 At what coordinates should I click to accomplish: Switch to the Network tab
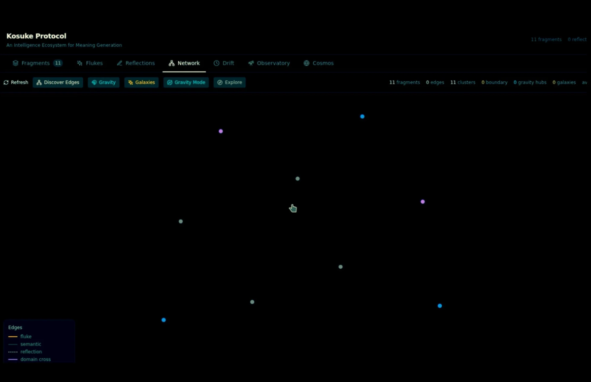click(184, 63)
